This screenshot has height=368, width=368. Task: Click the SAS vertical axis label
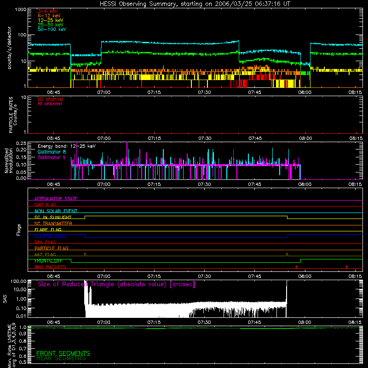point(5,299)
